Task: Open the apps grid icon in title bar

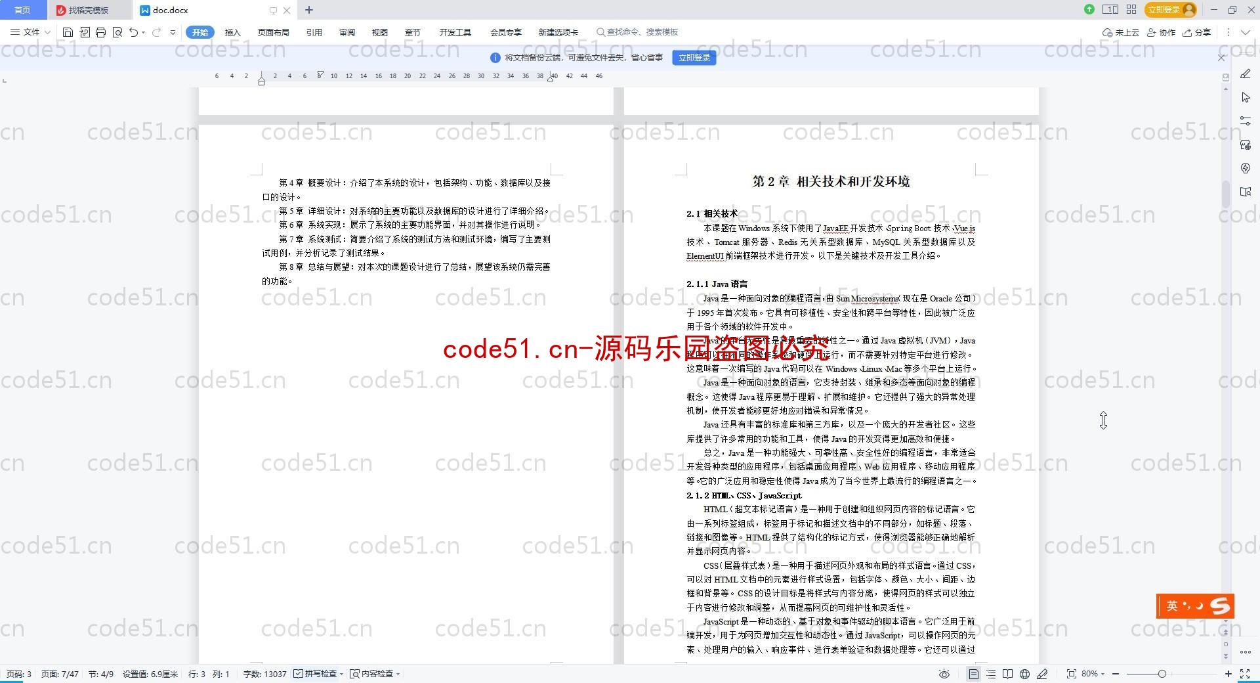Action: click(1131, 9)
